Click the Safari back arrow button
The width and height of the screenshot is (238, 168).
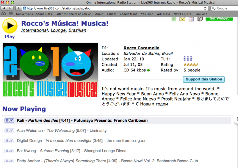click(4, 8)
